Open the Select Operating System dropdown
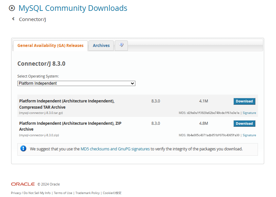 coord(76,83)
